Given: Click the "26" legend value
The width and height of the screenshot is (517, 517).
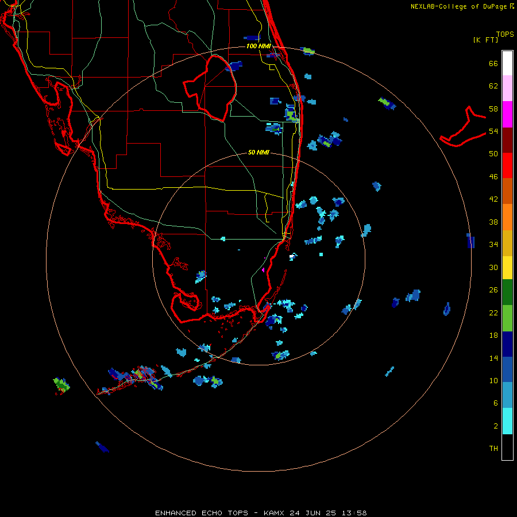Looking at the screenshot, I should (x=493, y=290).
